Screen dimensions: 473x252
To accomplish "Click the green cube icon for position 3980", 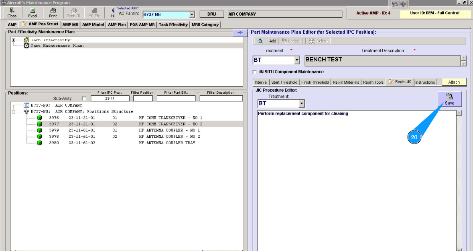I will click(39, 143).
